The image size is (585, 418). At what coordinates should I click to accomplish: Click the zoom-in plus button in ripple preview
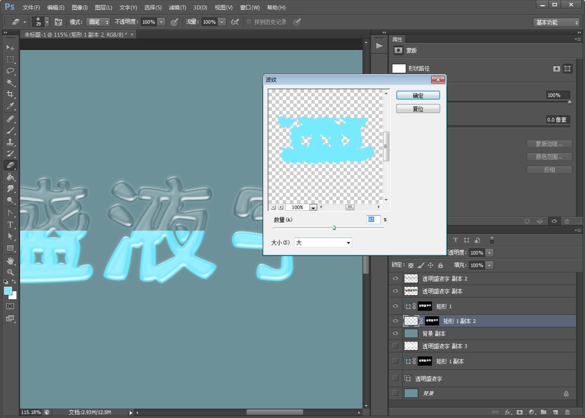(281, 207)
